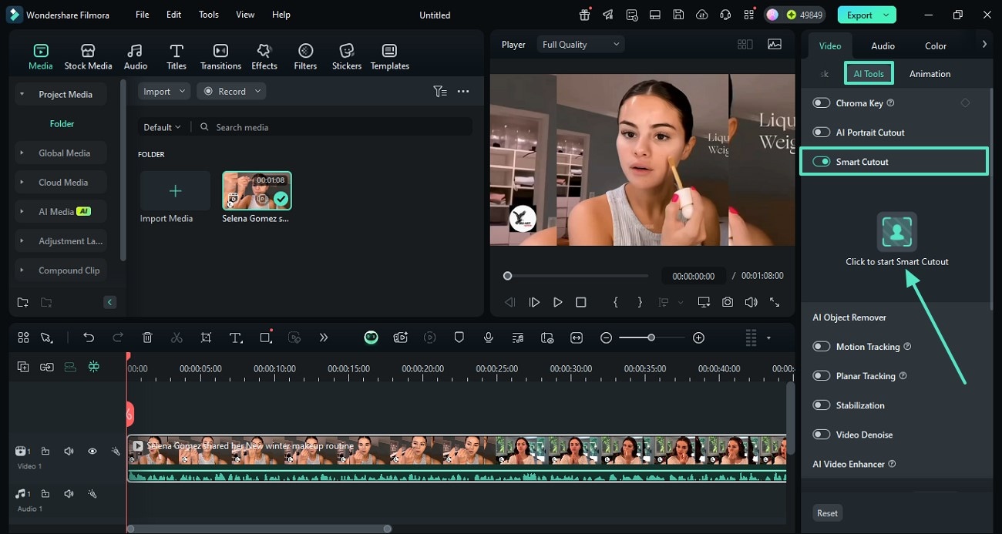Open the media panel three-dot menu
This screenshot has height=534, width=1002.
click(463, 91)
